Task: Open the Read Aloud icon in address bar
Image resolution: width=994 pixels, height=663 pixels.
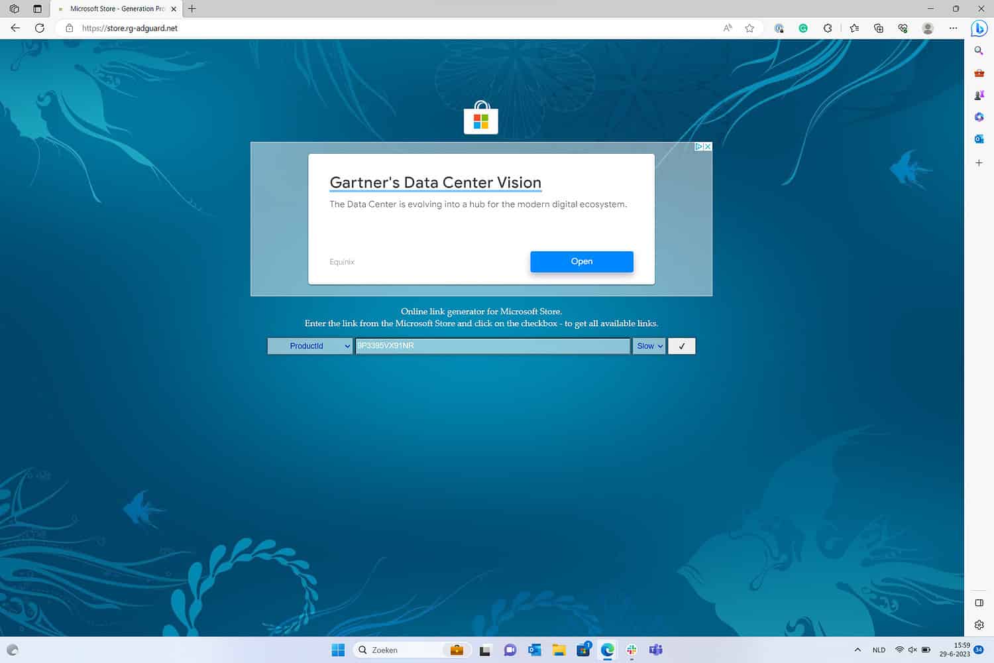Action: click(728, 28)
